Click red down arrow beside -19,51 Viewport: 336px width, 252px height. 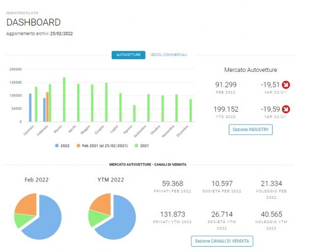[286, 85]
